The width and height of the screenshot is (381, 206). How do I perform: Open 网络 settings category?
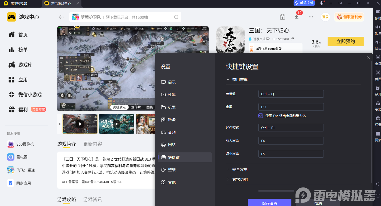pyautogui.click(x=185, y=145)
